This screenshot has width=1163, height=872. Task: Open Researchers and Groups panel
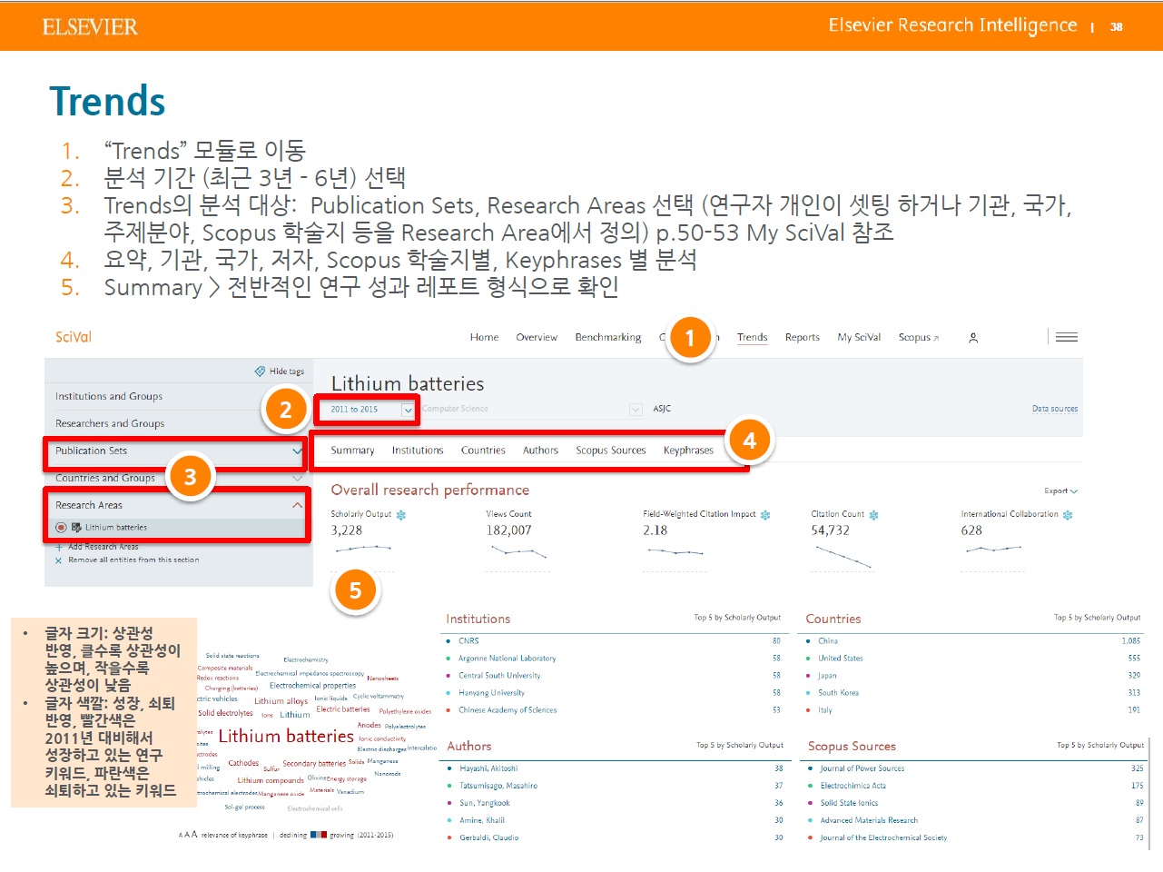tap(110, 424)
